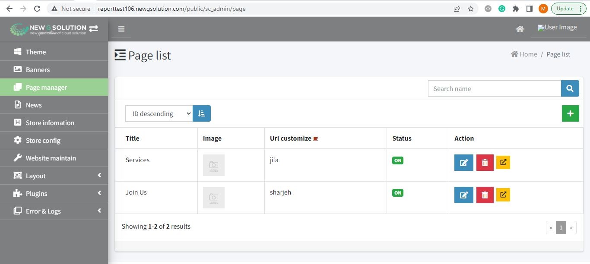Toggle the browser side panel icon
The width and height of the screenshot is (590, 264).
tap(530, 9)
